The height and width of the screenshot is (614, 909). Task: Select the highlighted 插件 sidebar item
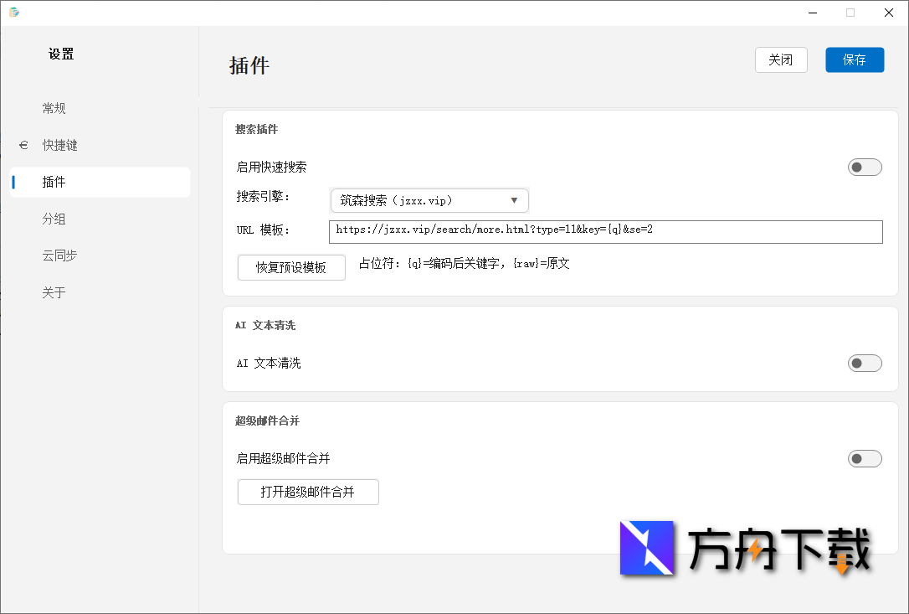[54, 181]
